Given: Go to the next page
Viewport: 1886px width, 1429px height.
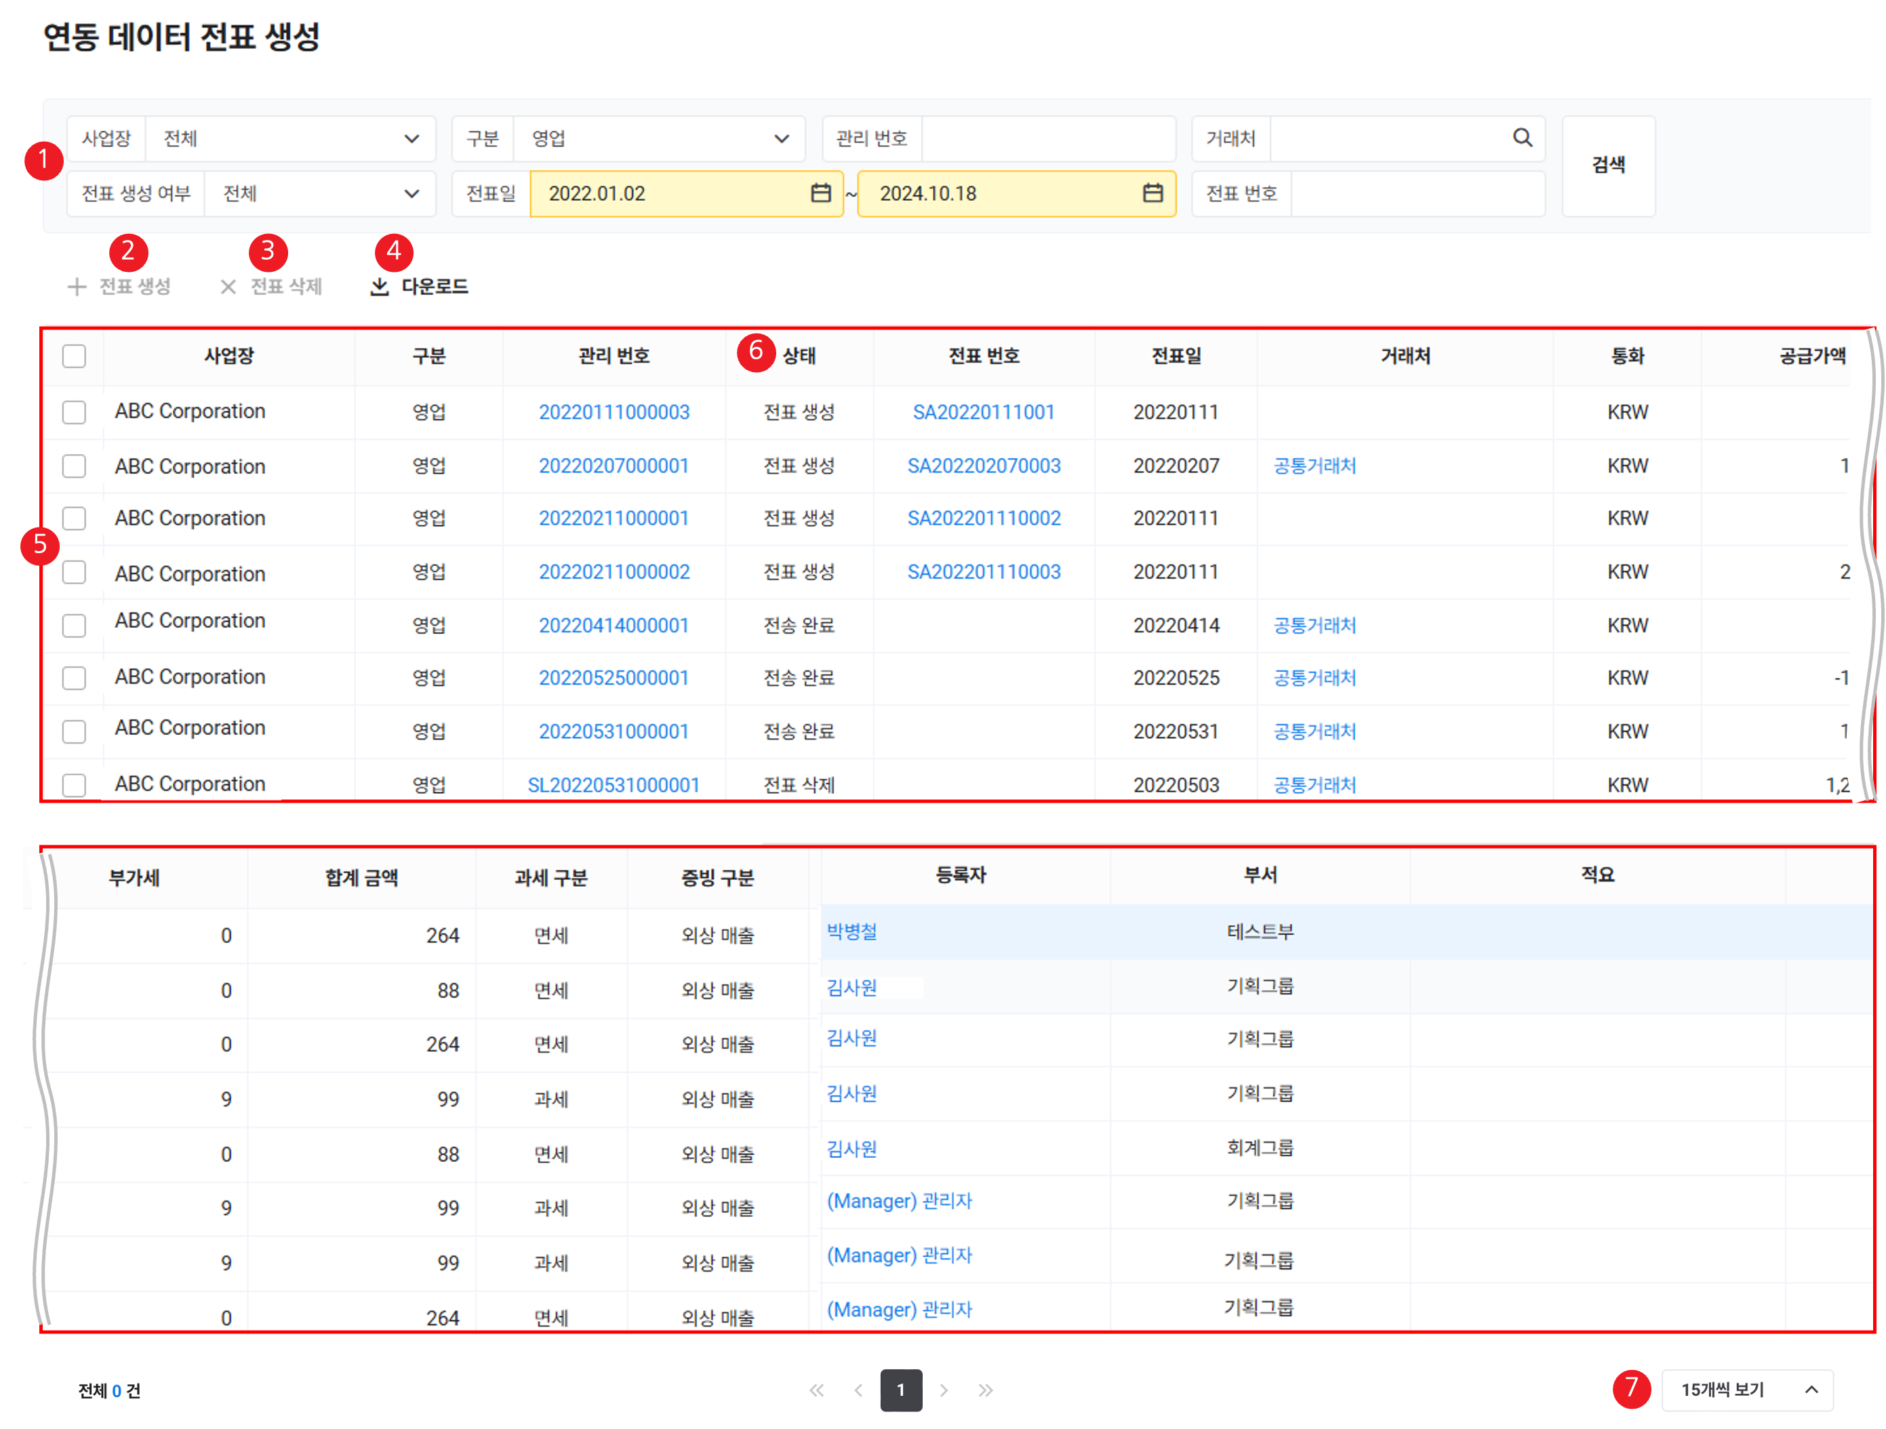Looking at the screenshot, I should pos(944,1390).
